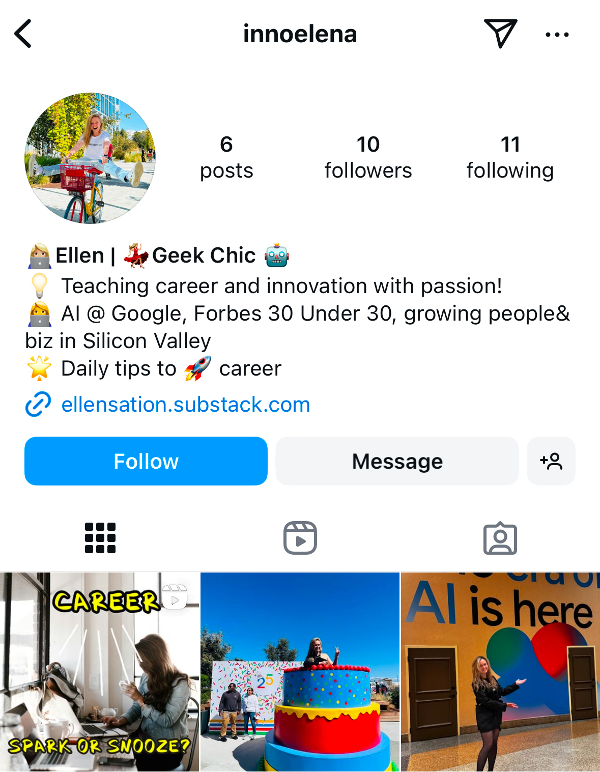This screenshot has height=772, width=600.
Task: Open the paper plane share icon
Action: 500,33
